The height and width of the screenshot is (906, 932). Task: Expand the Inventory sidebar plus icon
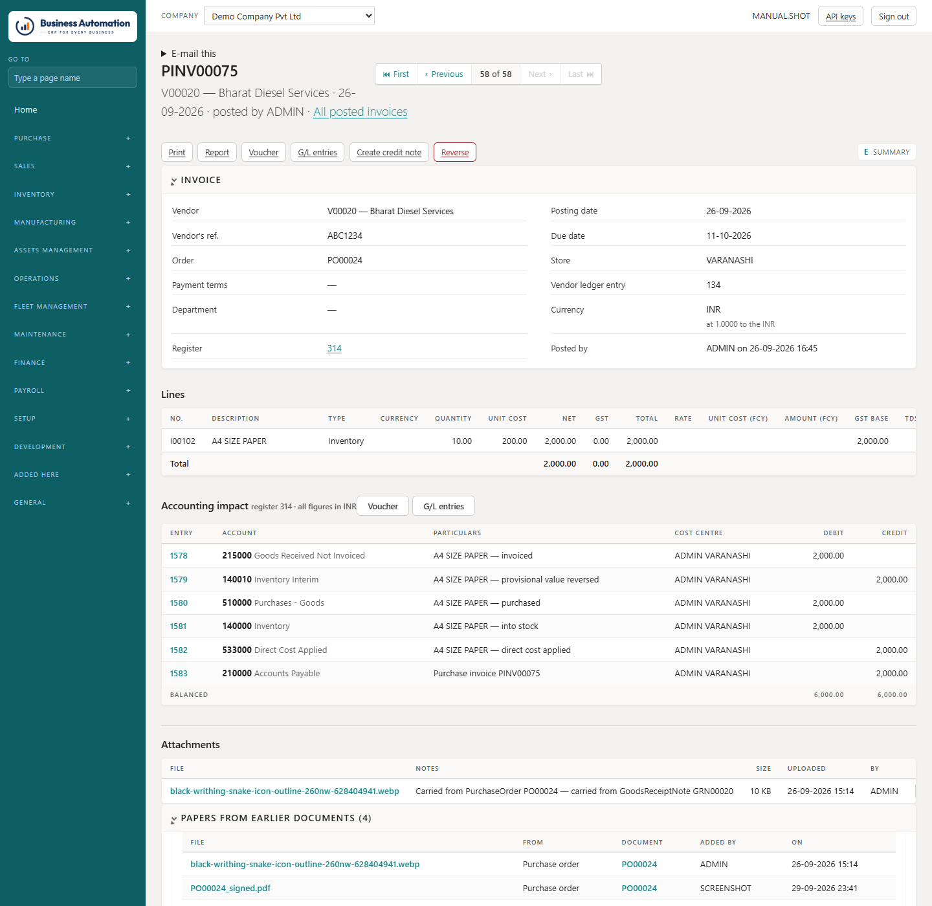[x=128, y=195]
